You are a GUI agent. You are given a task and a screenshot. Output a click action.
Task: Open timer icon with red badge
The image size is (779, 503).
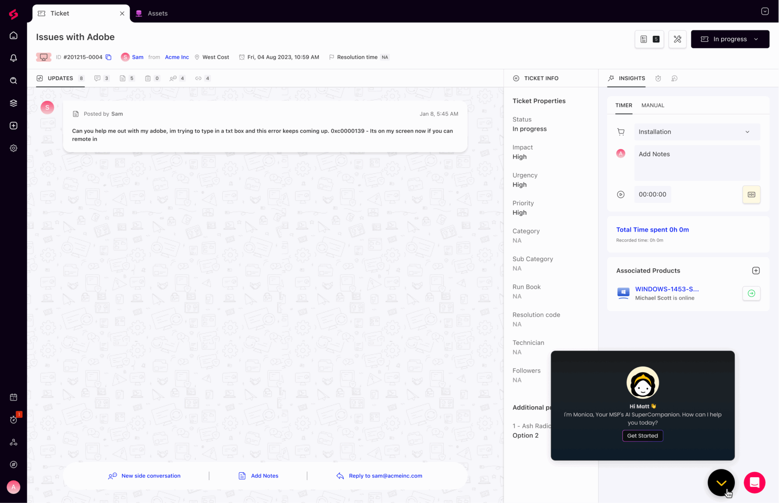click(14, 419)
